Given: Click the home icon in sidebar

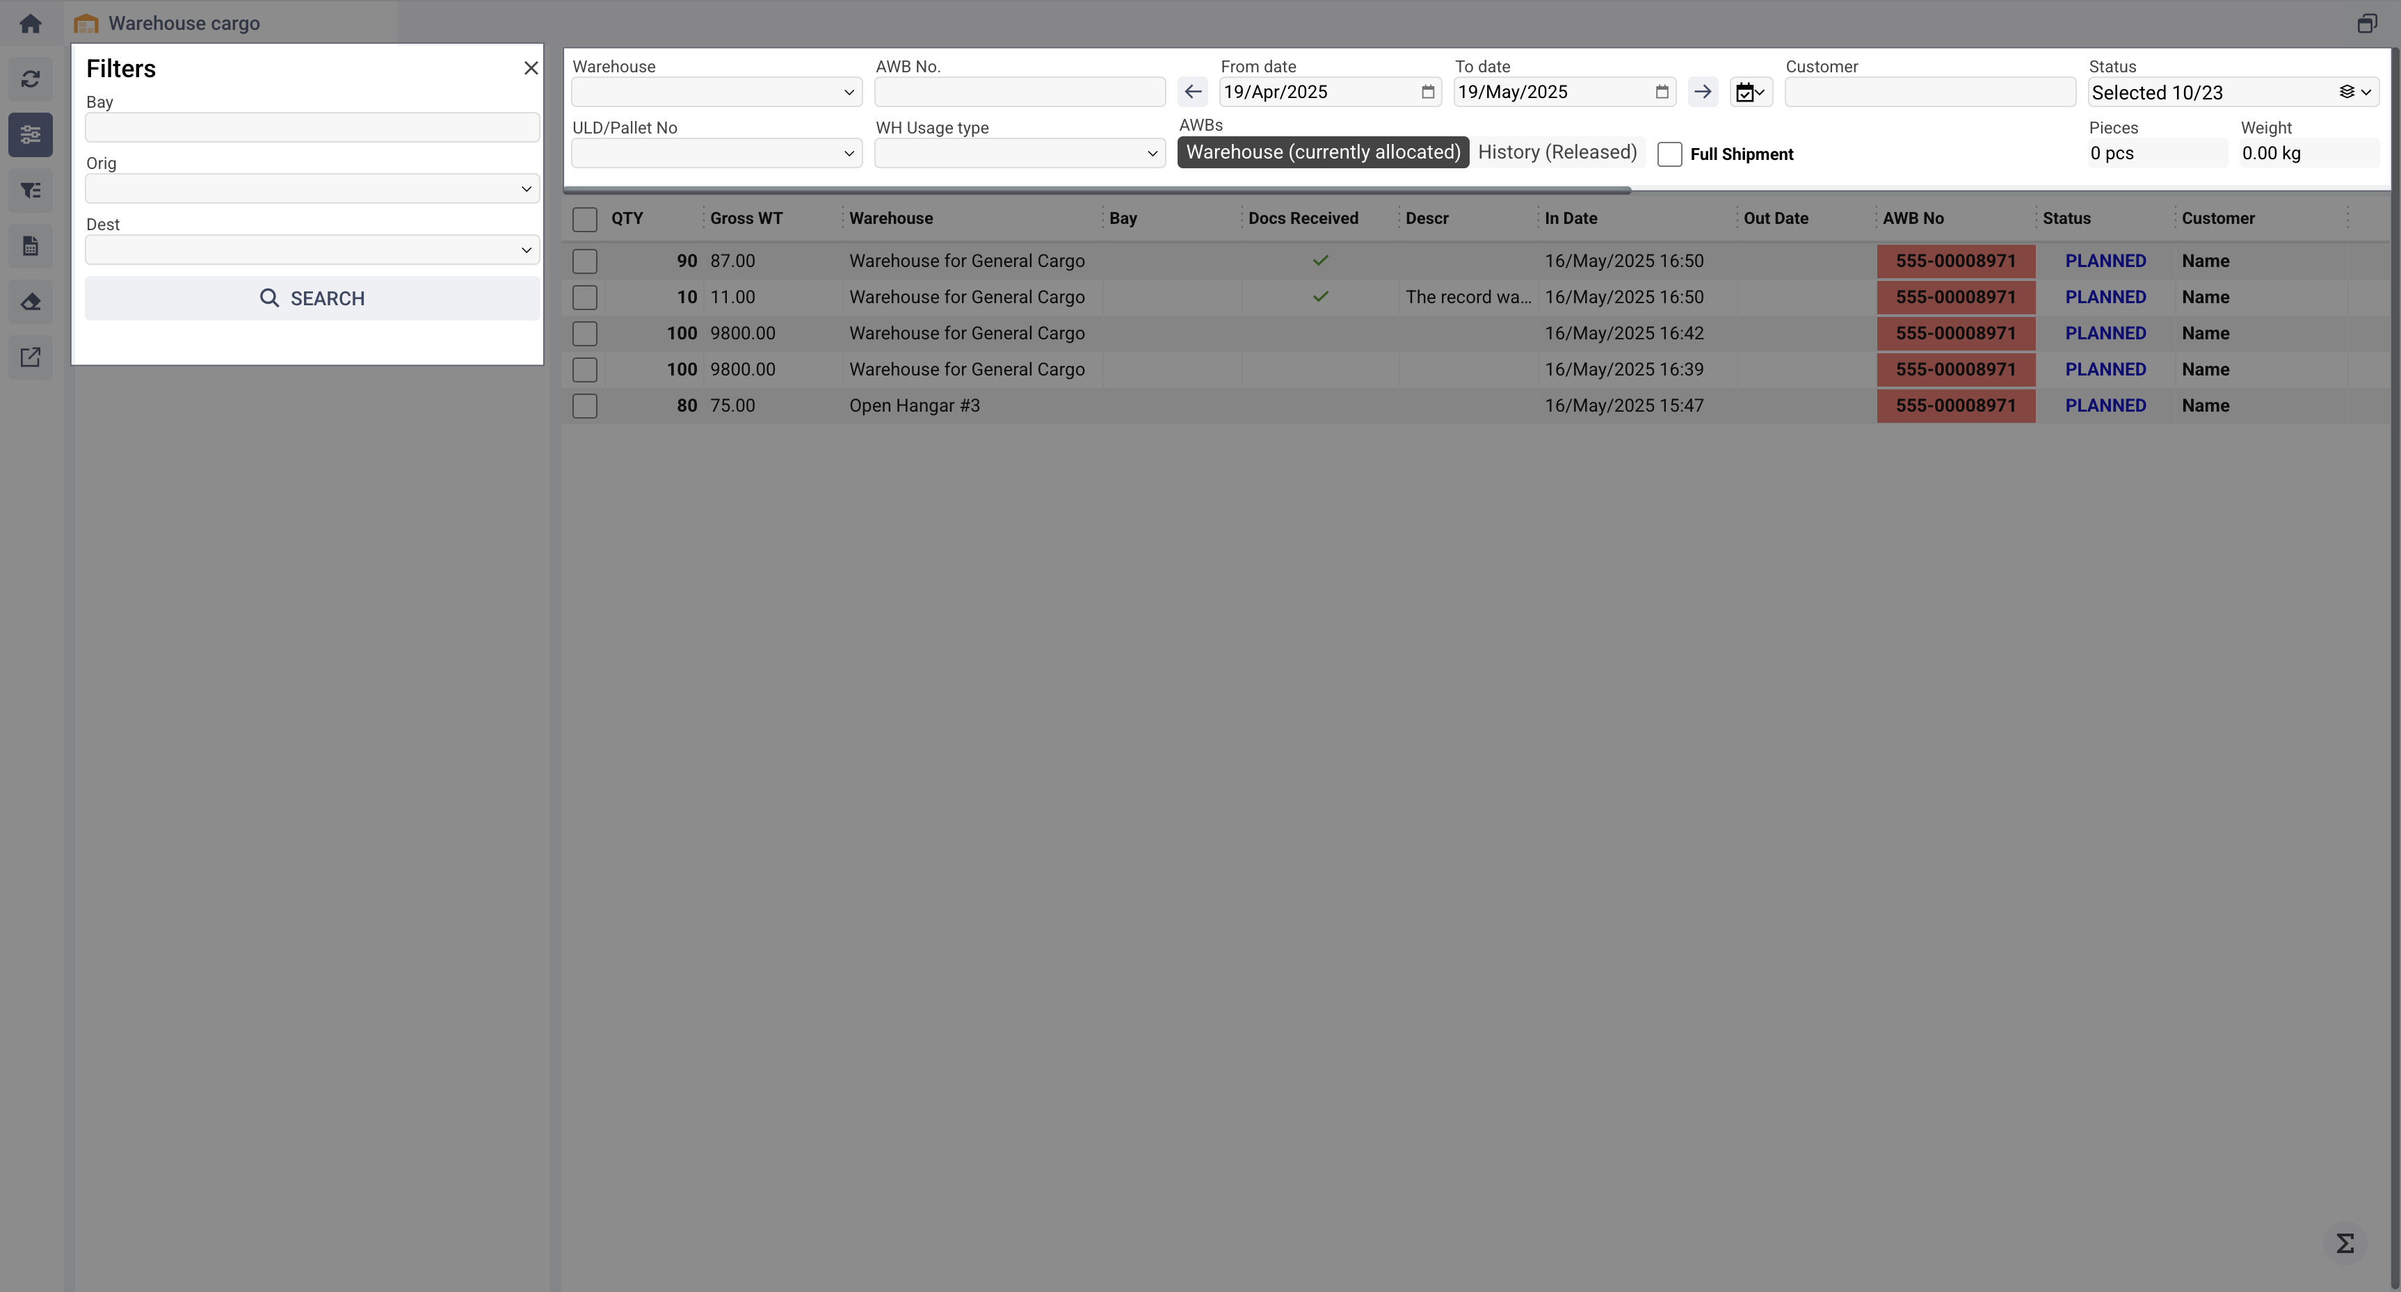Looking at the screenshot, I should pos(30,23).
